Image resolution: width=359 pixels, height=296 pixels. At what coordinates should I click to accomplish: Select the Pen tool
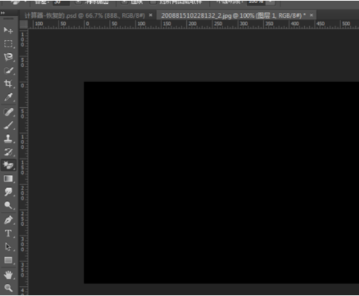point(8,220)
